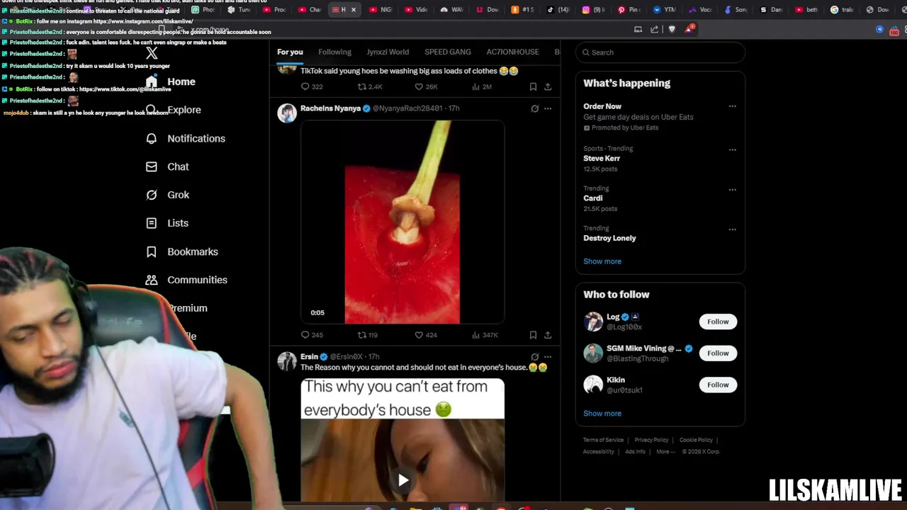Open Rachelns Nyanya's profile name
The width and height of the screenshot is (907, 510).
pos(330,108)
